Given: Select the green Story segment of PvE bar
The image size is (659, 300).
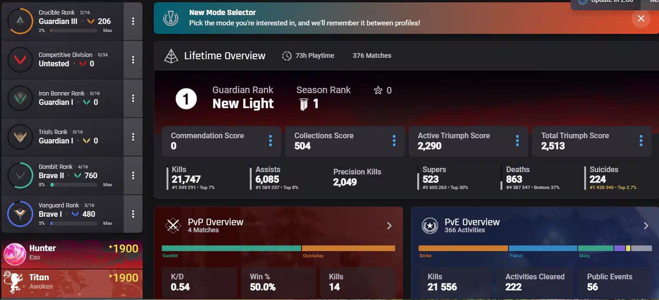Looking at the screenshot, I should [x=595, y=248].
